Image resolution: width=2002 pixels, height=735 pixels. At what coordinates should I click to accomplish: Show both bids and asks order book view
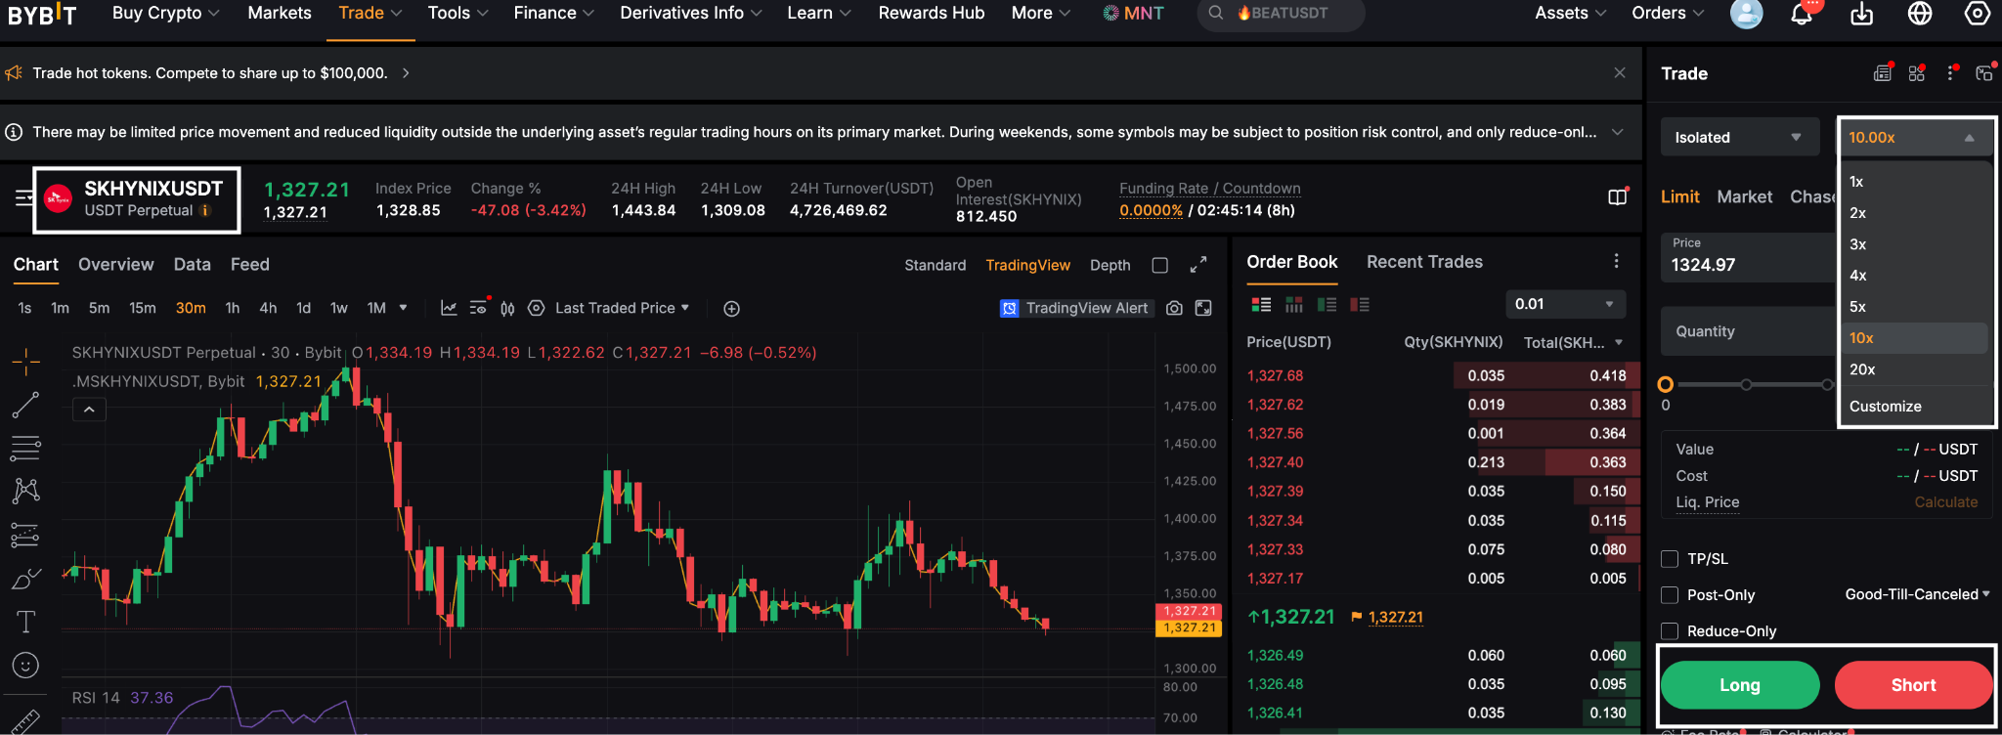(1261, 305)
